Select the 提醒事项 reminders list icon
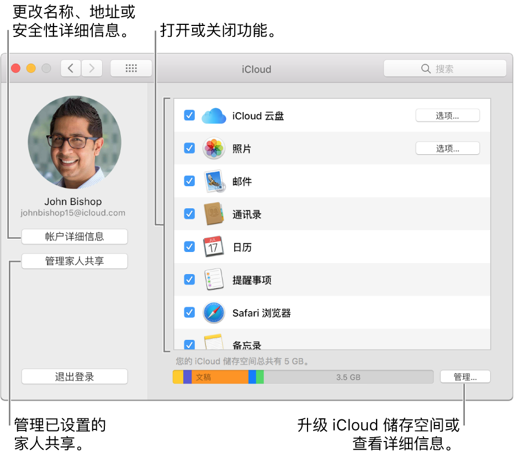 (x=214, y=280)
